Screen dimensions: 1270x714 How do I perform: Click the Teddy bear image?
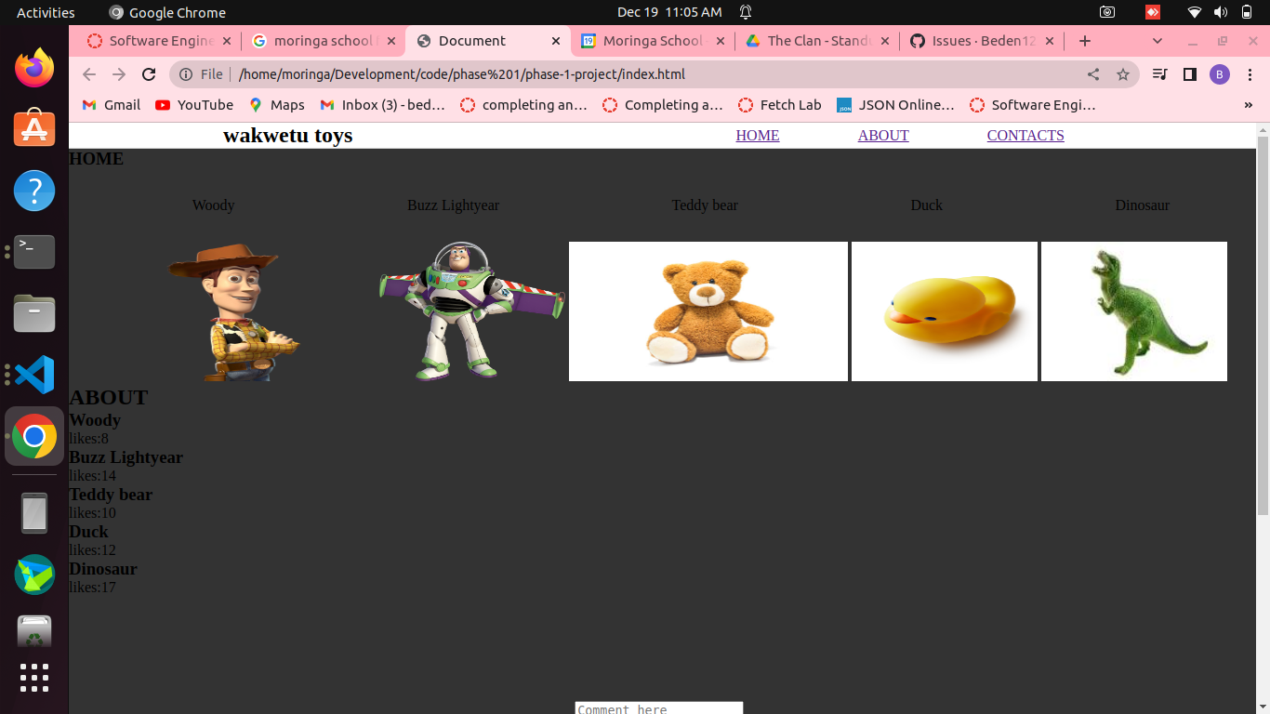coord(708,311)
